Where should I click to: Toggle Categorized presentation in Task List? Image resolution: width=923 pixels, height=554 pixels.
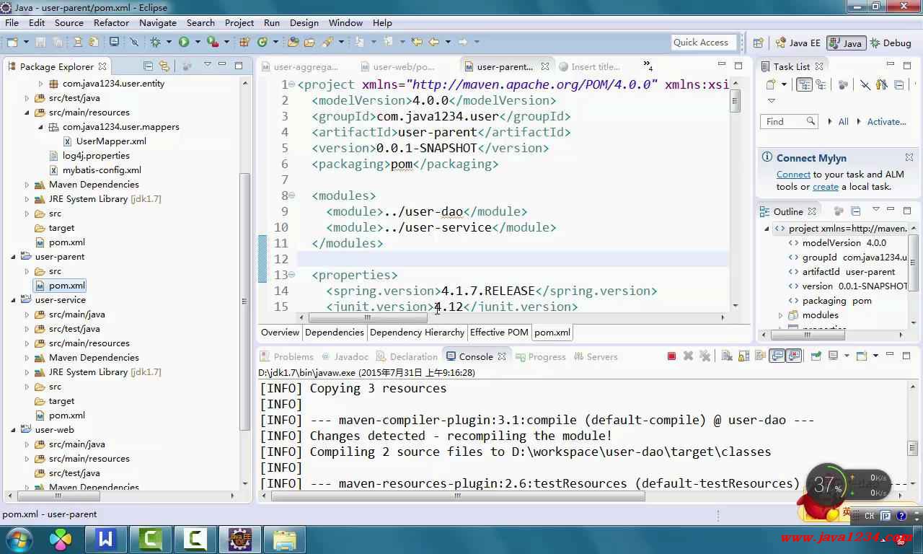(x=805, y=84)
